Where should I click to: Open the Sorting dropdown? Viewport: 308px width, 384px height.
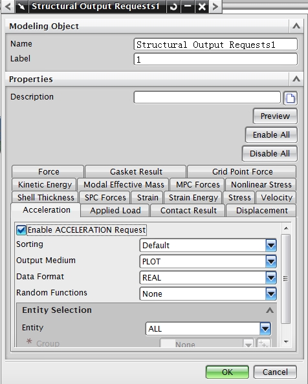(x=208, y=245)
